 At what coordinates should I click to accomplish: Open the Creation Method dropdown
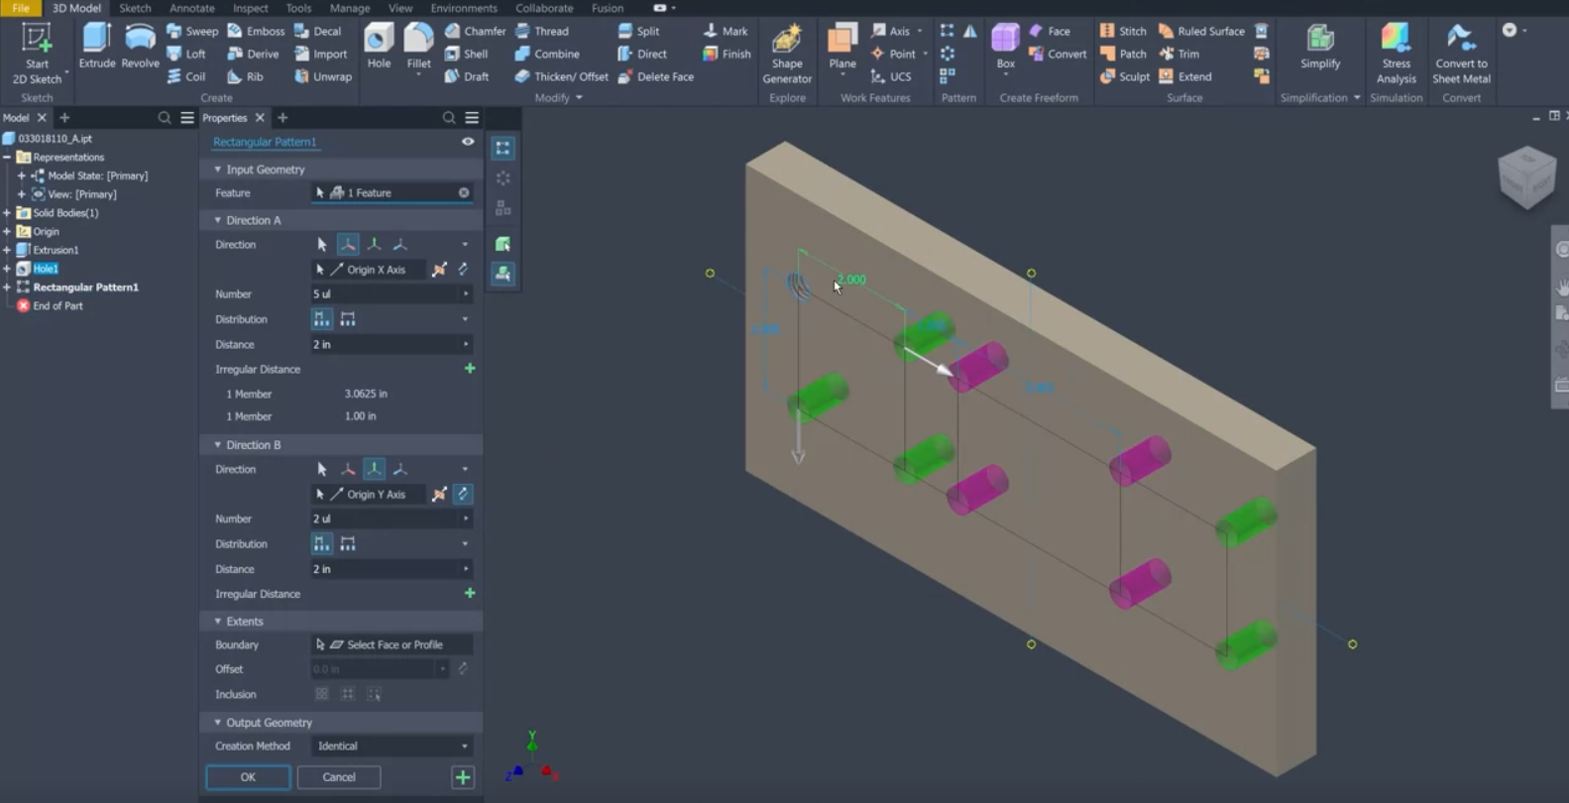392,746
